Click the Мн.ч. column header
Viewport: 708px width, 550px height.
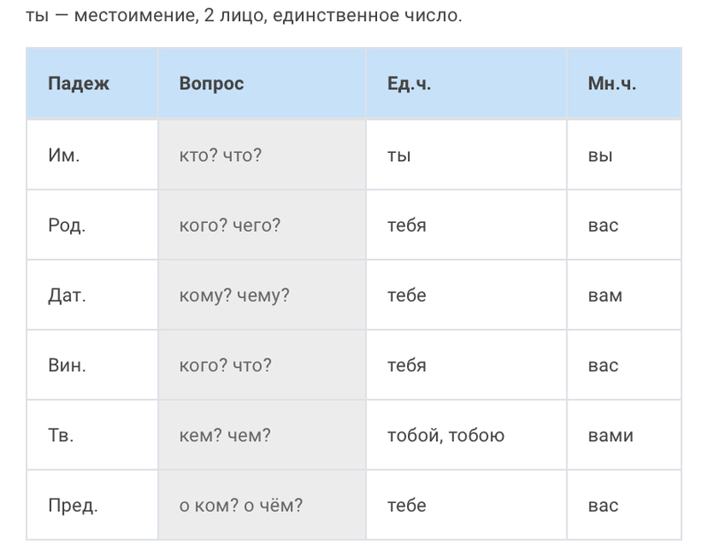click(612, 84)
